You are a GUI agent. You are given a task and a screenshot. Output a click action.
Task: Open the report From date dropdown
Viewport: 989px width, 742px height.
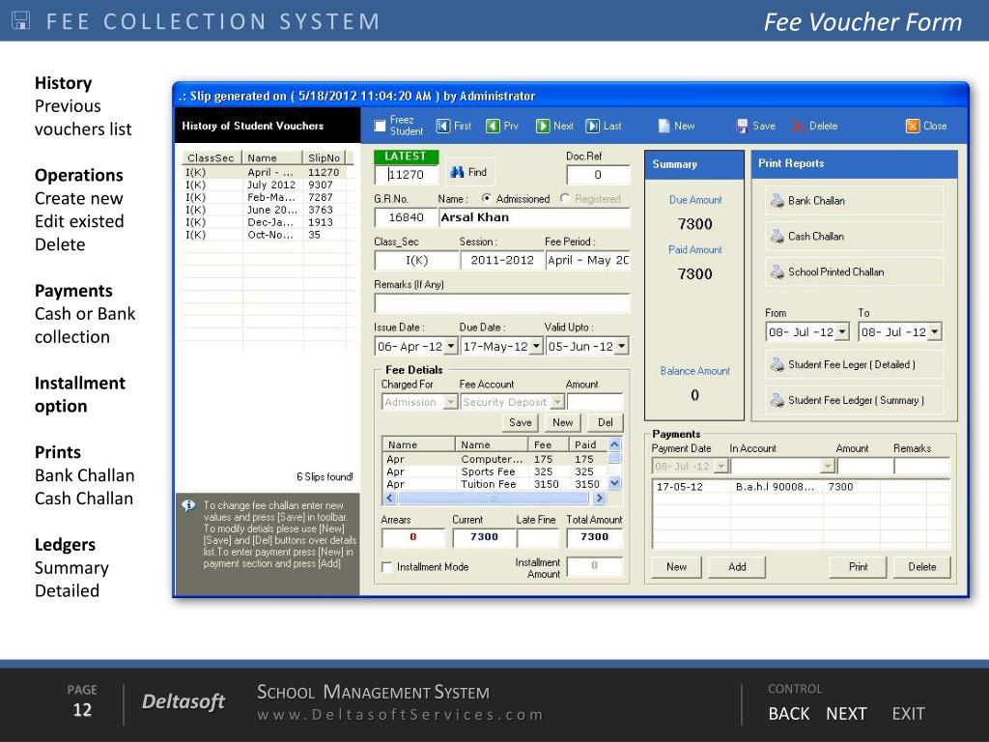(x=842, y=332)
